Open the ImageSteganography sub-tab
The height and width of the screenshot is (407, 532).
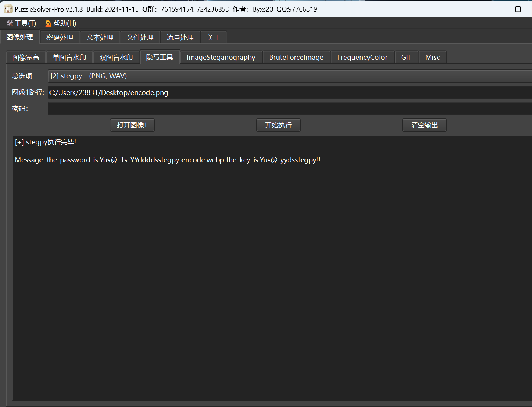click(221, 57)
